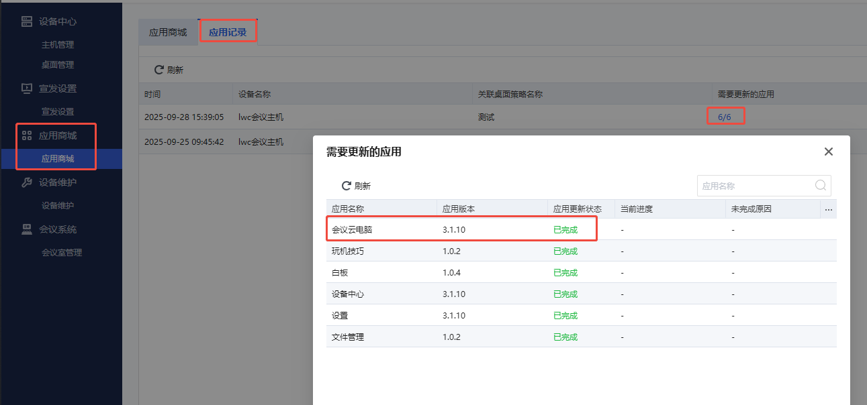Select the 应用记录 tab
The image size is (867, 405).
pos(228,32)
